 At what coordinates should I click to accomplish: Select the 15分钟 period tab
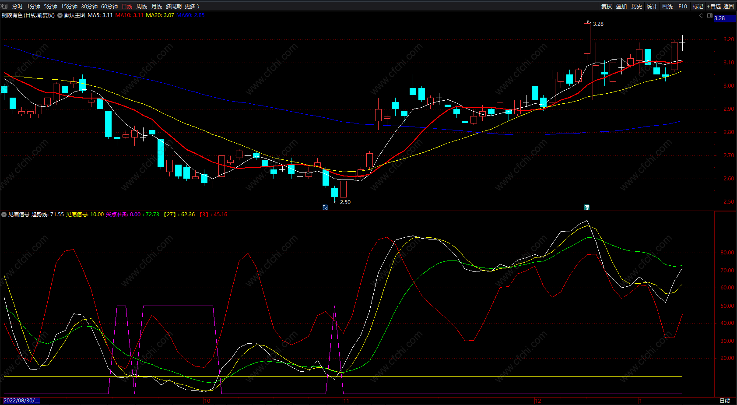click(69, 6)
